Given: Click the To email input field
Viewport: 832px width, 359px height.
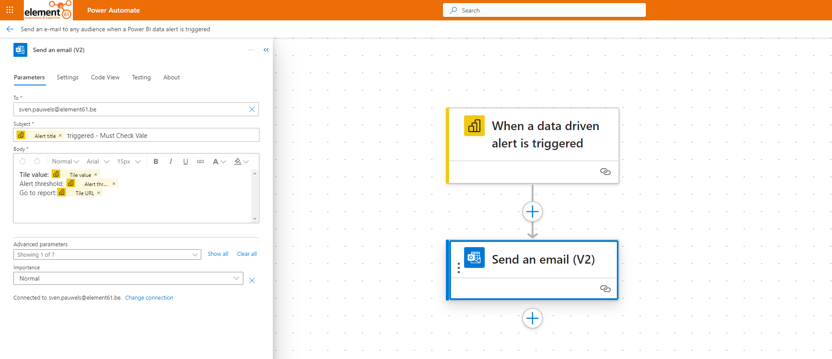Looking at the screenshot, I should pos(136,109).
